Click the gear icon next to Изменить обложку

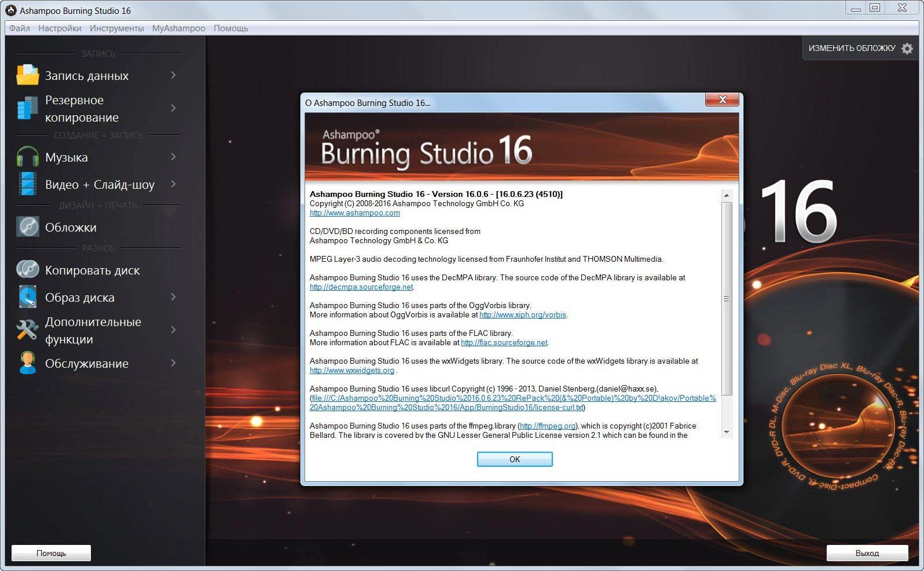pos(907,49)
